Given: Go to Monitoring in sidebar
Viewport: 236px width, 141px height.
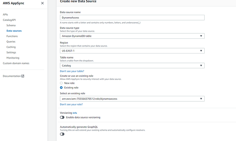Looking at the screenshot, I should click(13, 58).
